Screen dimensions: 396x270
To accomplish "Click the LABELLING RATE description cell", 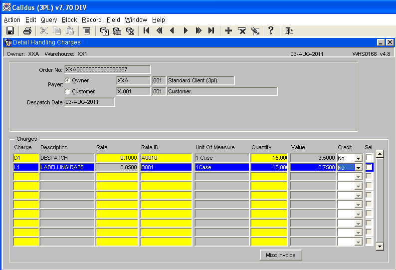I will pos(67,167).
